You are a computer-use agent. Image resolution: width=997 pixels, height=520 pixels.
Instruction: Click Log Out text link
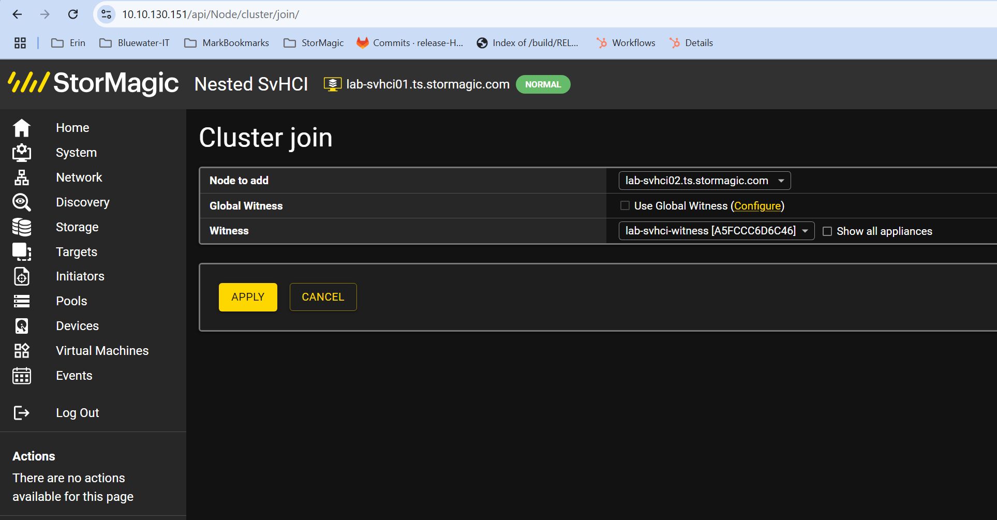[x=78, y=413]
